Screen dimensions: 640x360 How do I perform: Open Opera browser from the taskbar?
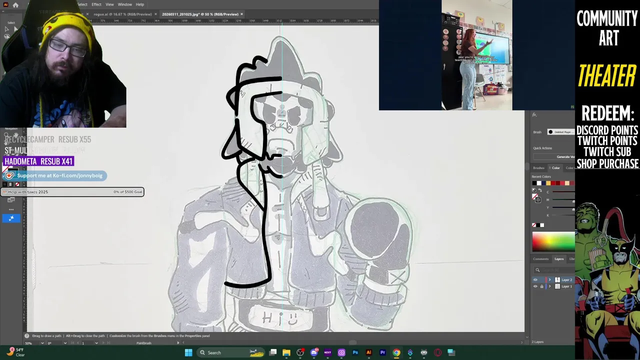[x=437, y=352]
